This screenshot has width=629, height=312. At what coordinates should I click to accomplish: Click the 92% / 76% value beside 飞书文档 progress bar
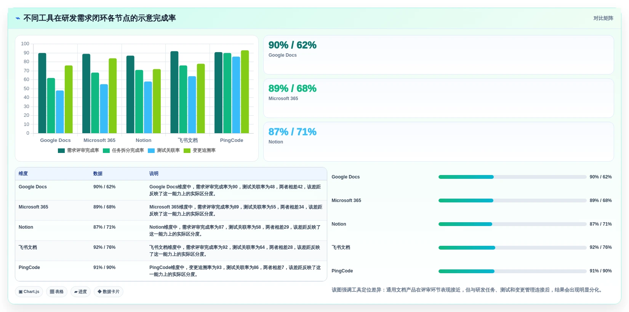pos(600,247)
